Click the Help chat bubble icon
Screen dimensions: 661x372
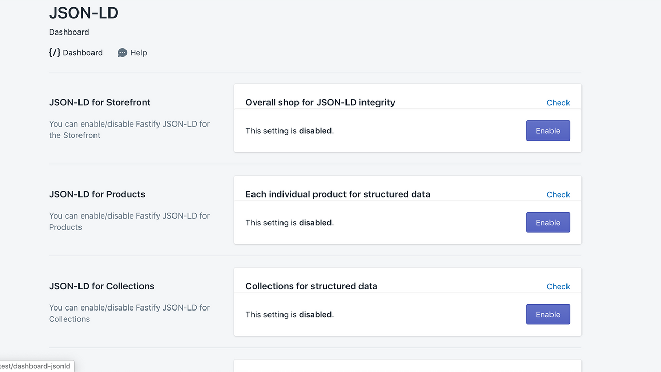pos(122,53)
